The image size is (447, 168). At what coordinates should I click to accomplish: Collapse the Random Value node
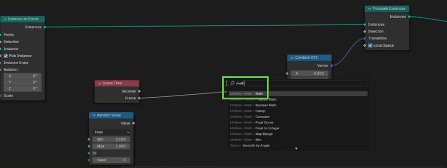[x=94, y=115]
